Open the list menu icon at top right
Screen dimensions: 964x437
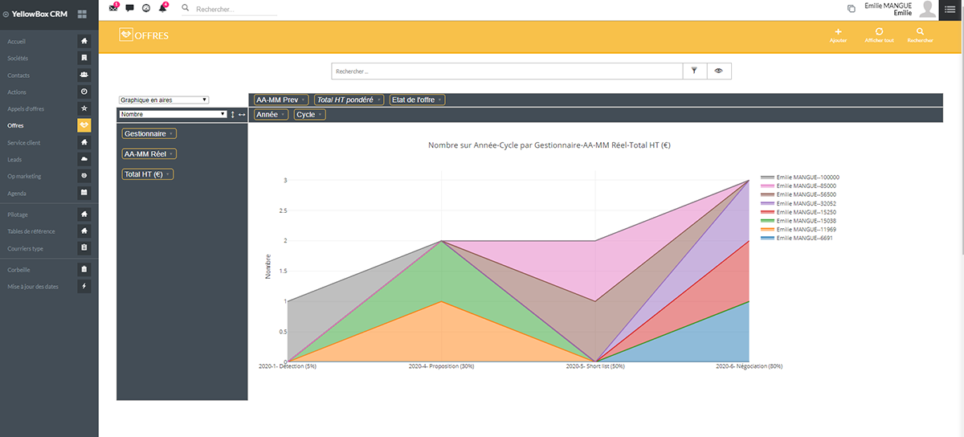[952, 9]
